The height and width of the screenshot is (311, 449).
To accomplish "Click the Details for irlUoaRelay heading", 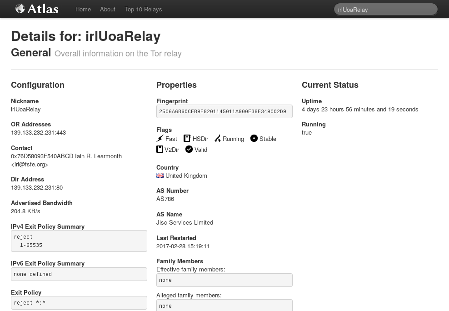I will point(86,36).
